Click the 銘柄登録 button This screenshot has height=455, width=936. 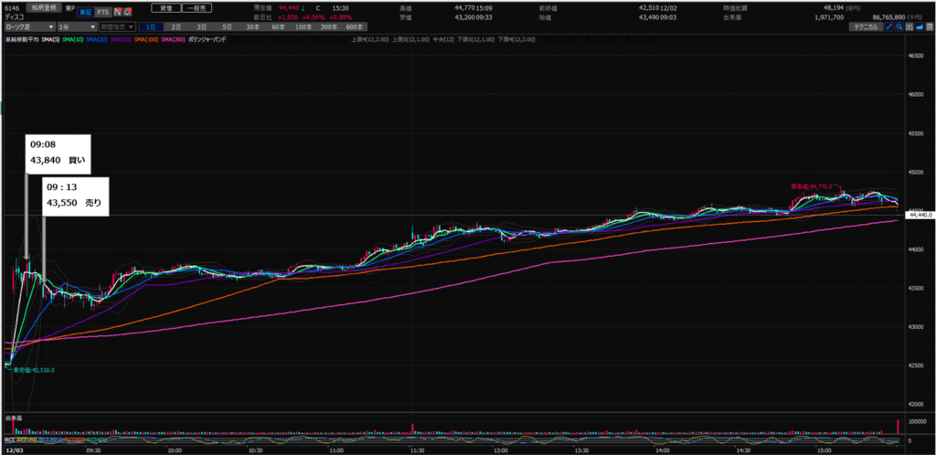pyautogui.click(x=42, y=6)
